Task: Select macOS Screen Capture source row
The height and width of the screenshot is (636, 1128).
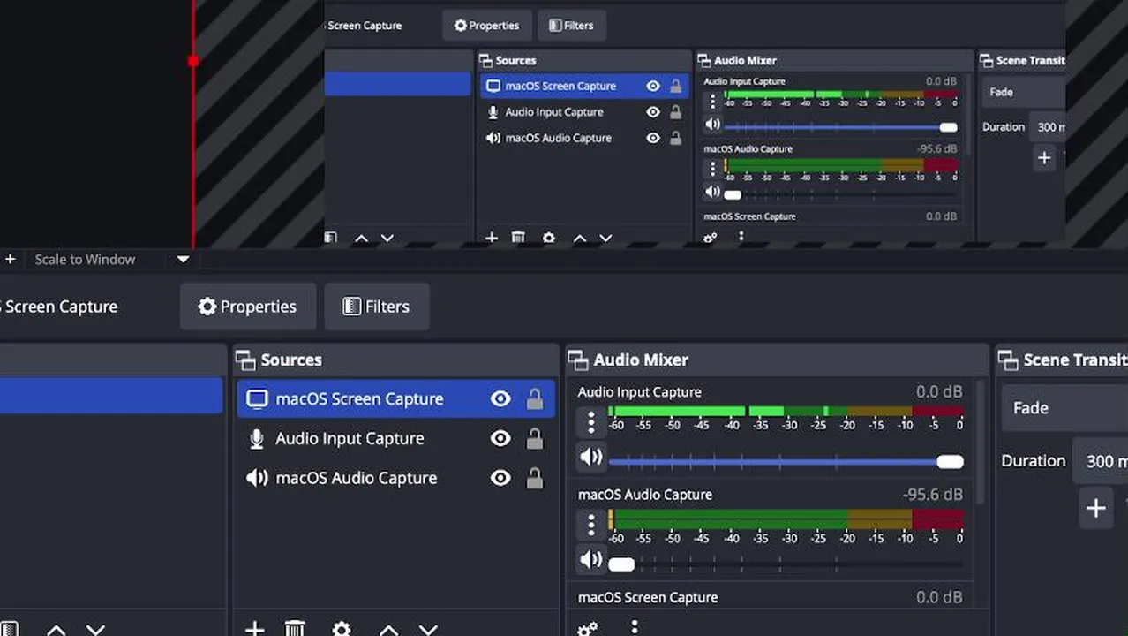Action: [395, 399]
